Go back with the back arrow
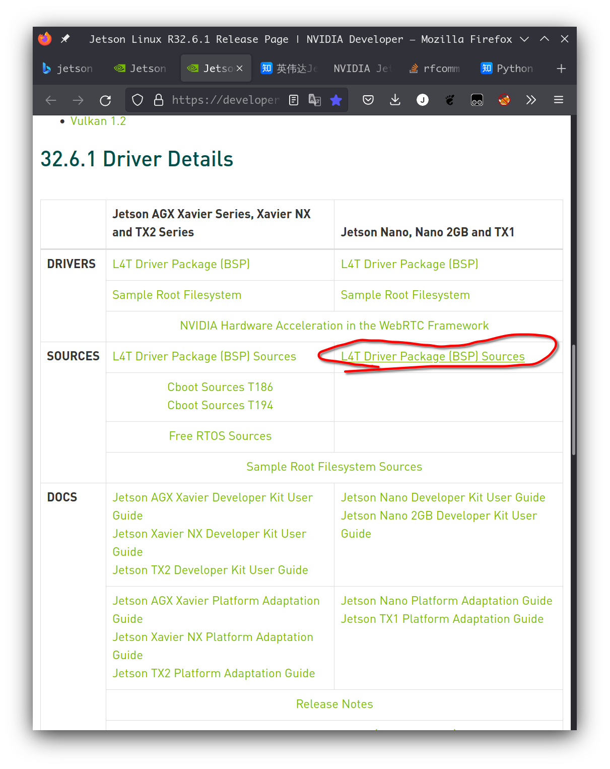Image resolution: width=610 pixels, height=769 pixels. click(x=51, y=100)
